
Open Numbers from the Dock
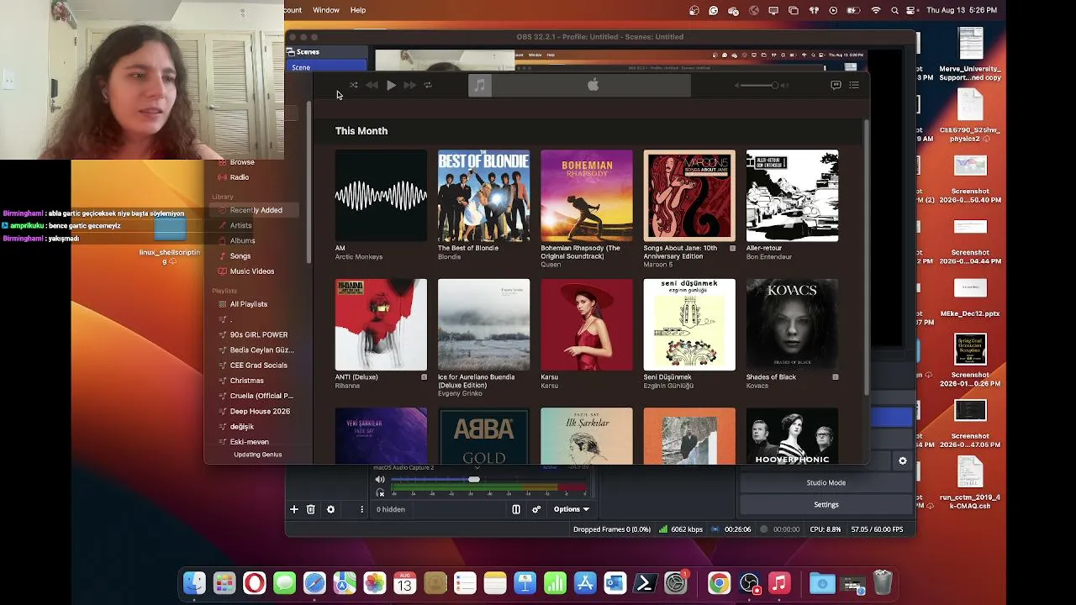coord(555,583)
